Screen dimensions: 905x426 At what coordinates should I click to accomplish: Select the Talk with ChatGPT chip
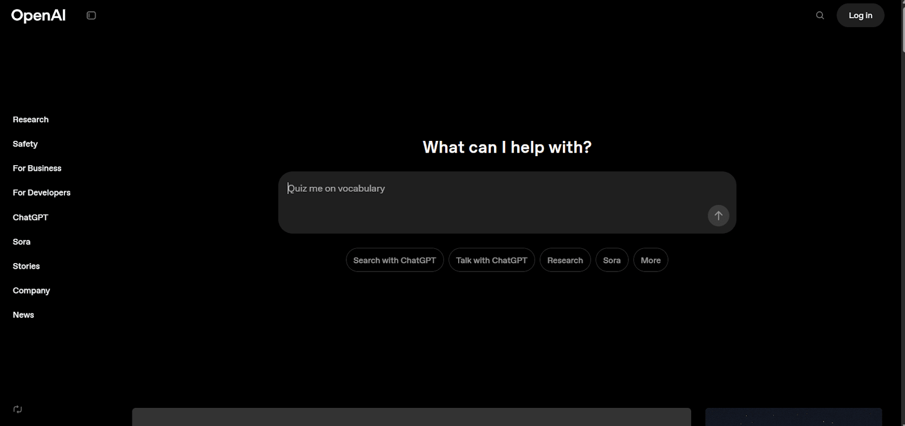pyautogui.click(x=492, y=260)
